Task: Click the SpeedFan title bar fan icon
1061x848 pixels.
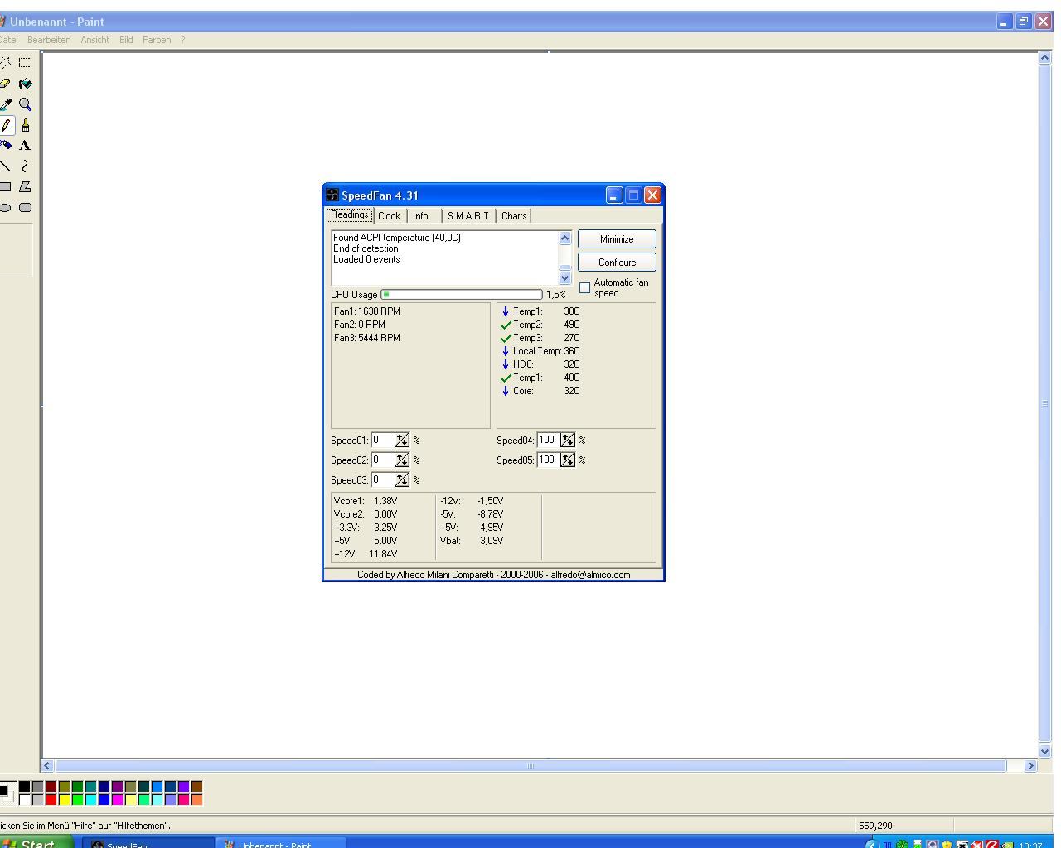Action: click(x=332, y=195)
